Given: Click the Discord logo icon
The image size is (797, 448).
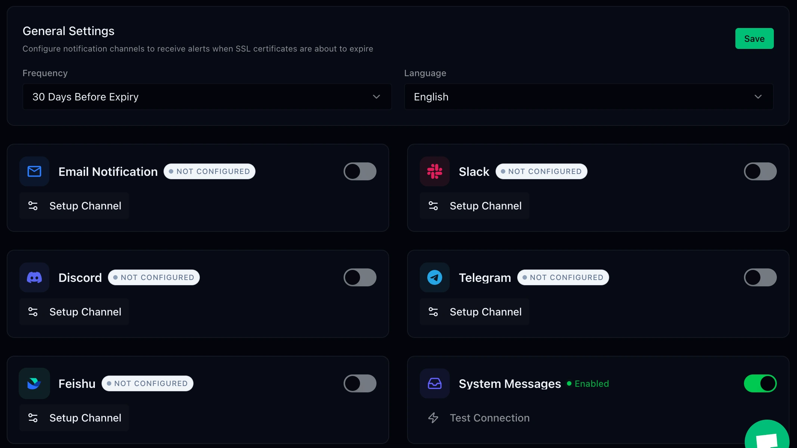Looking at the screenshot, I should point(34,277).
